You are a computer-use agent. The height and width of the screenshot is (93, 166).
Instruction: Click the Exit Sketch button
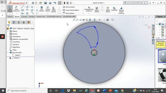[x=10, y=9]
